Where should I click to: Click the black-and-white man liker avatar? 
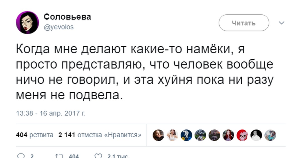(256, 135)
